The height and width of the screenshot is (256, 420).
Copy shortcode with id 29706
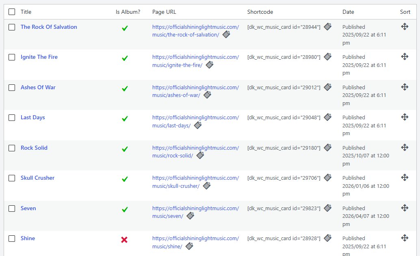point(327,177)
